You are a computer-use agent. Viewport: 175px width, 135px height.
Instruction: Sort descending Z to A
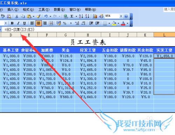click(87, 16)
